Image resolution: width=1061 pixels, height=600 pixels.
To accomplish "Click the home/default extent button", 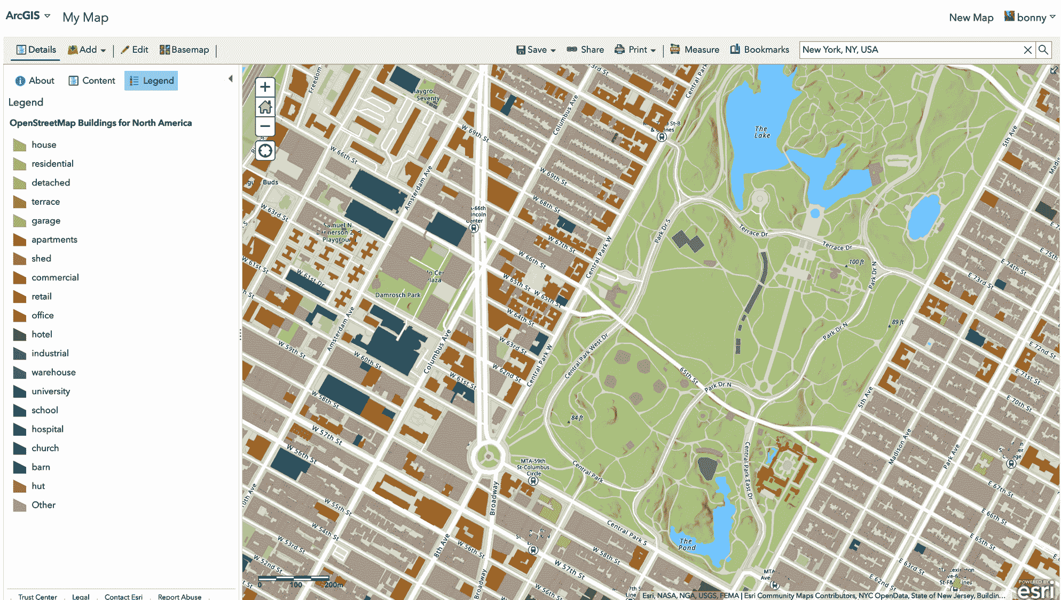I will [264, 106].
